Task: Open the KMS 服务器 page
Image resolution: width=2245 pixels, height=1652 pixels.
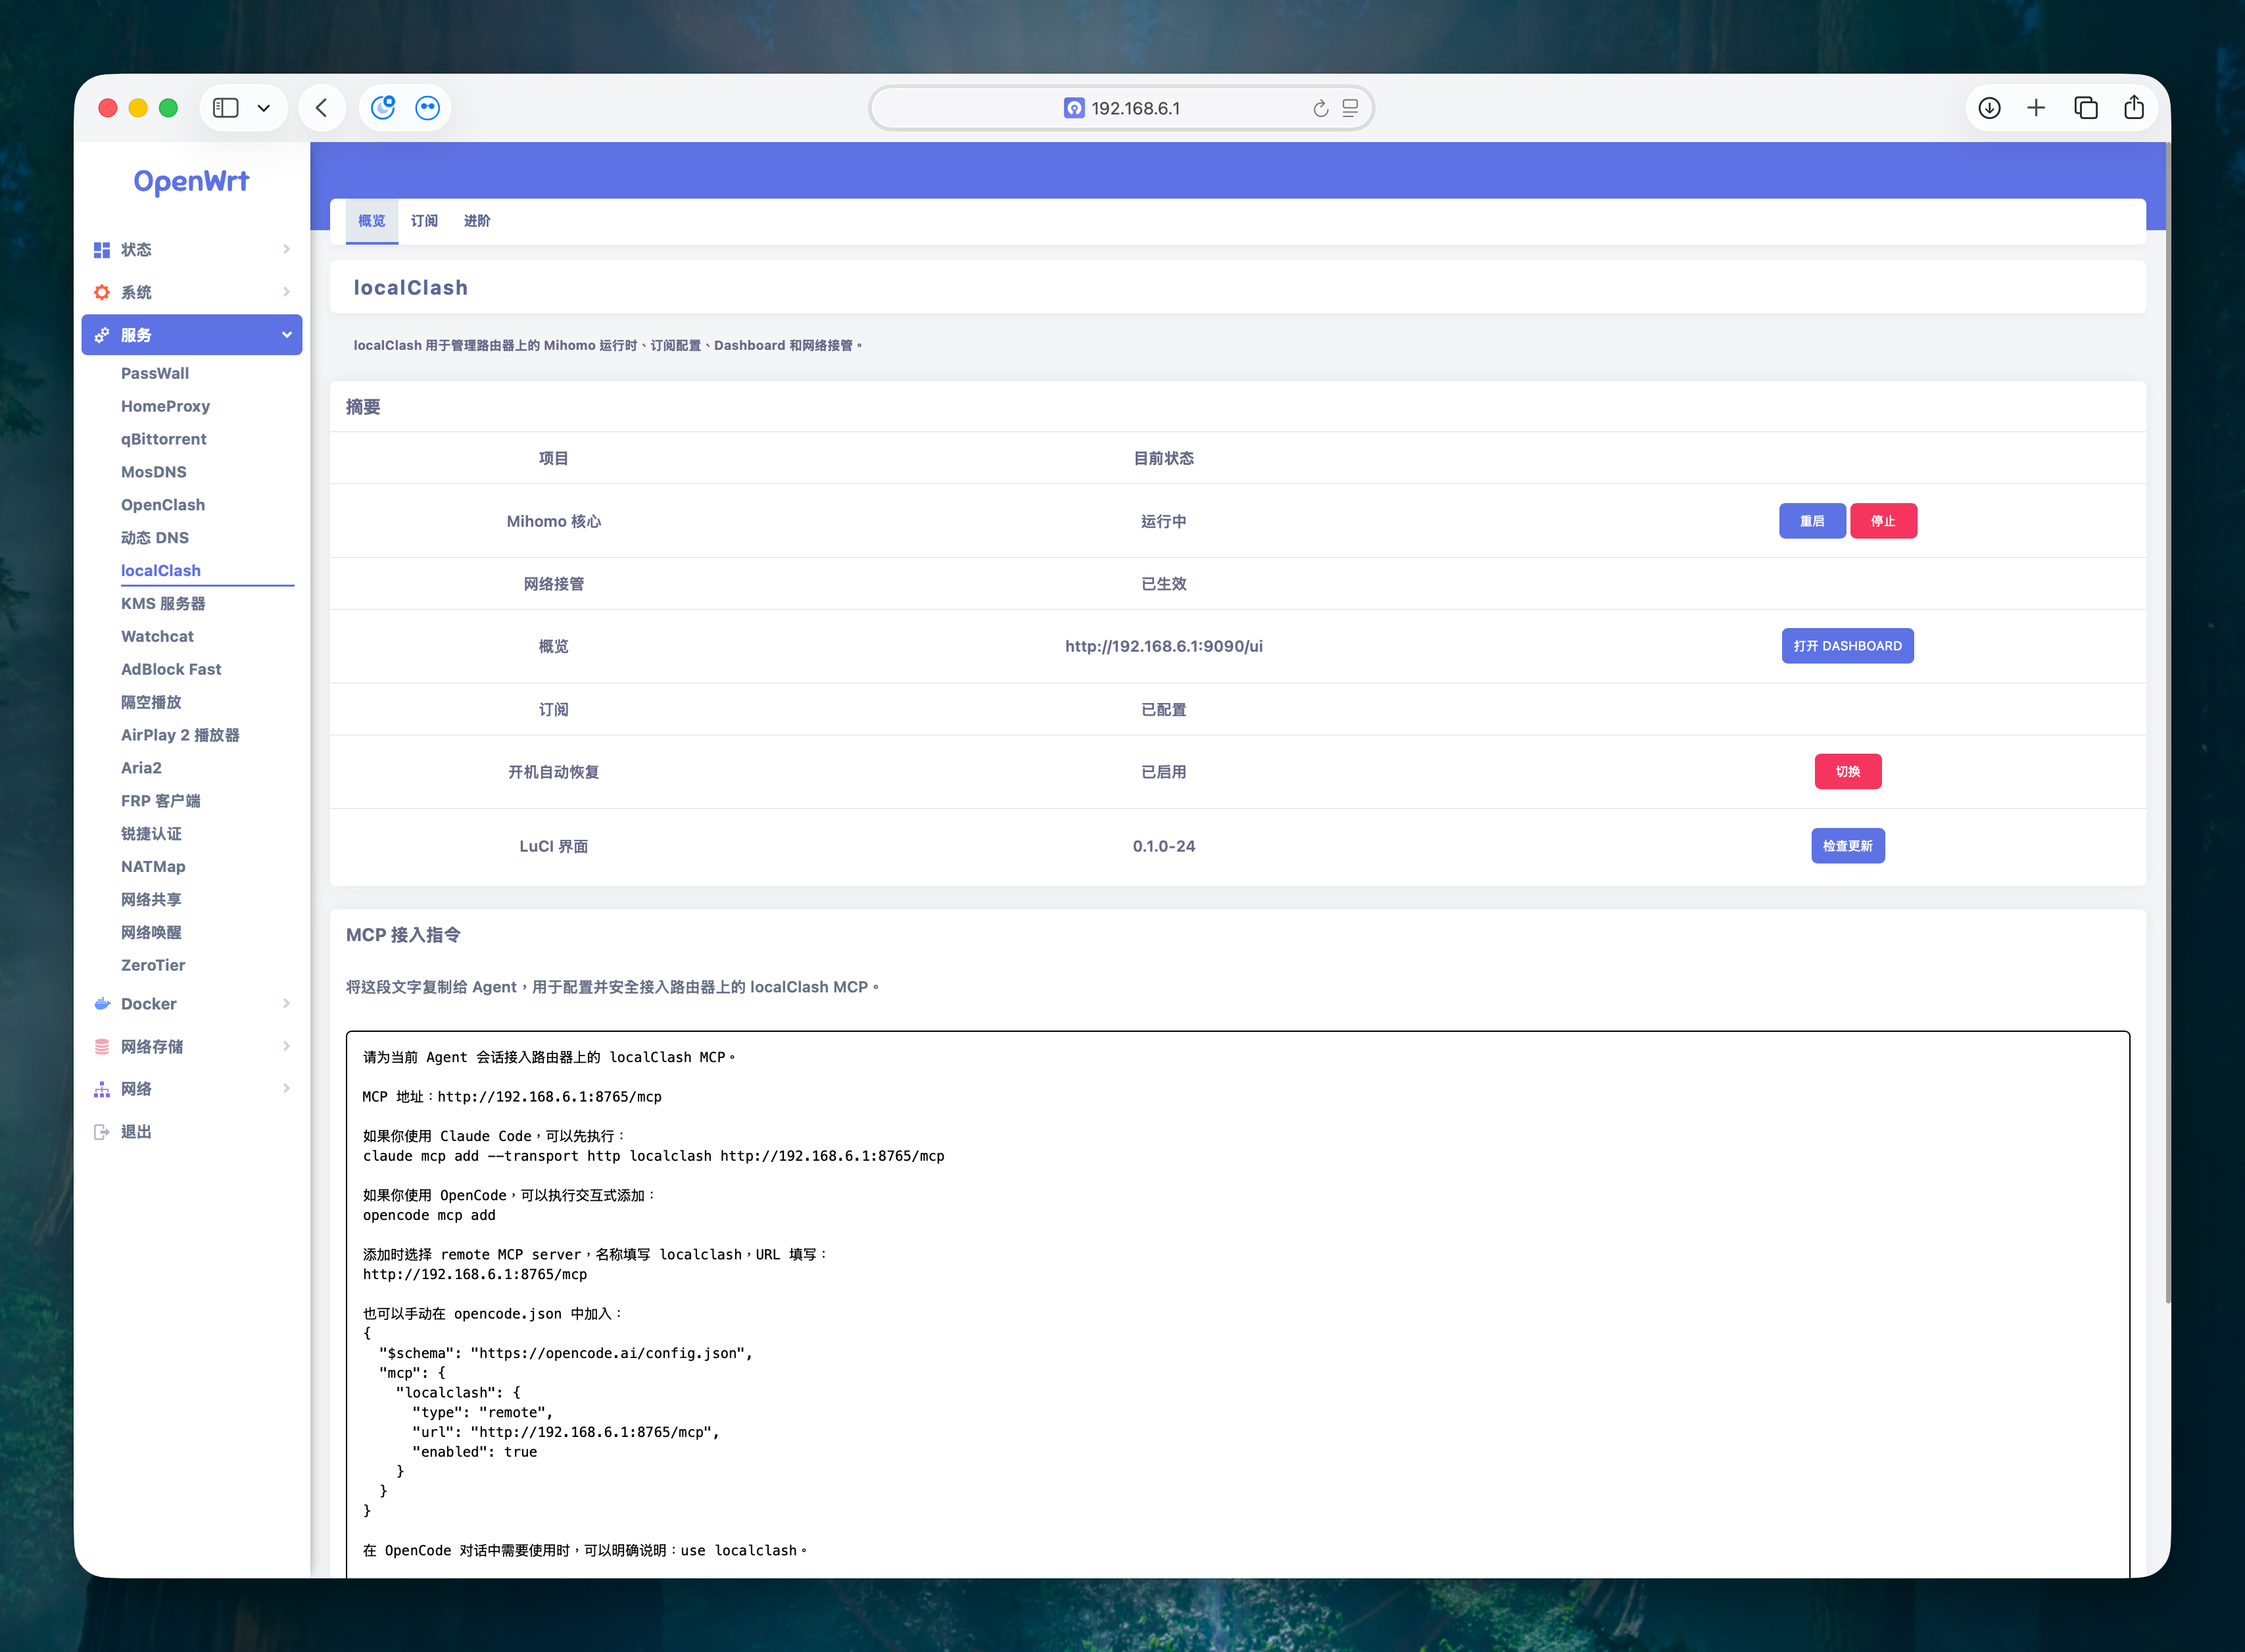Action: 163,604
